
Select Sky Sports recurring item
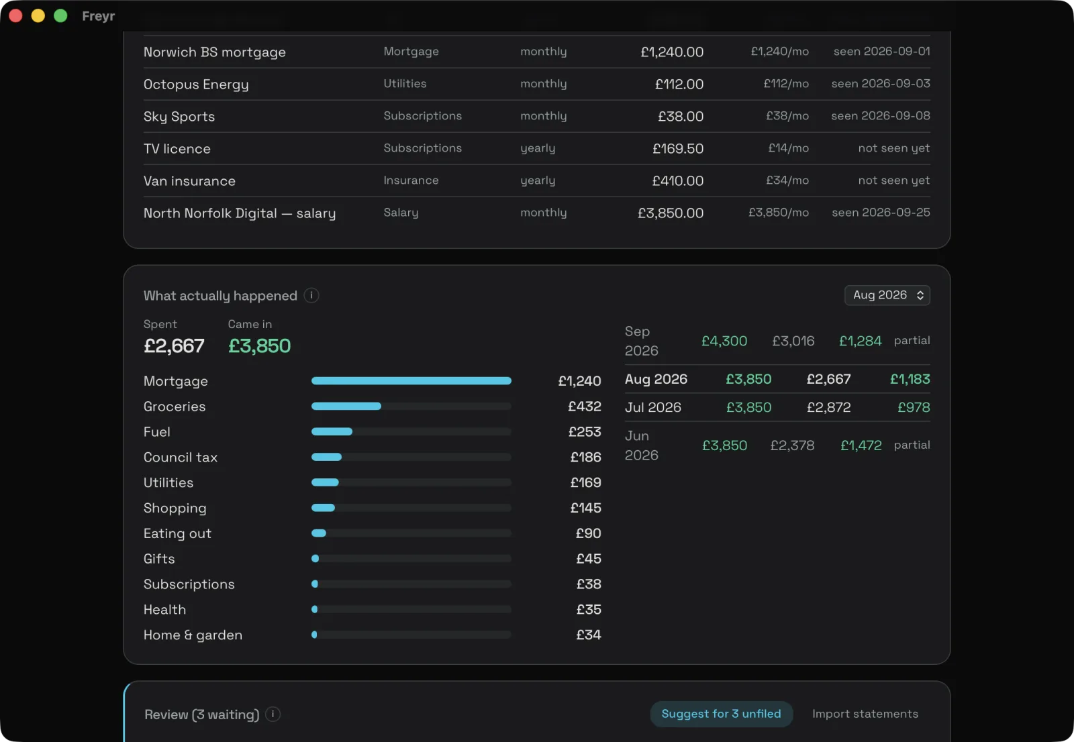tap(537, 116)
